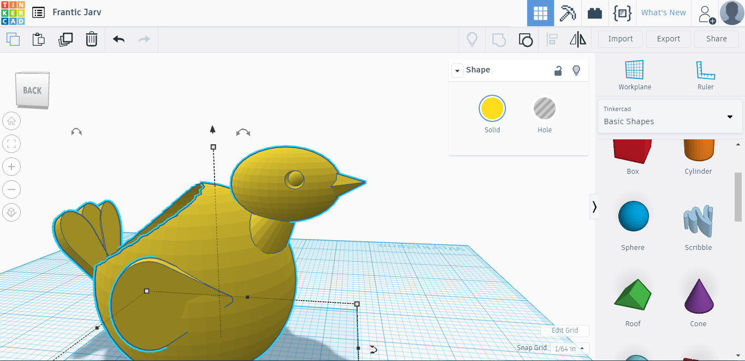Click the rotation handle right of the height arrow
This screenshot has width=745, height=361.
243,132
